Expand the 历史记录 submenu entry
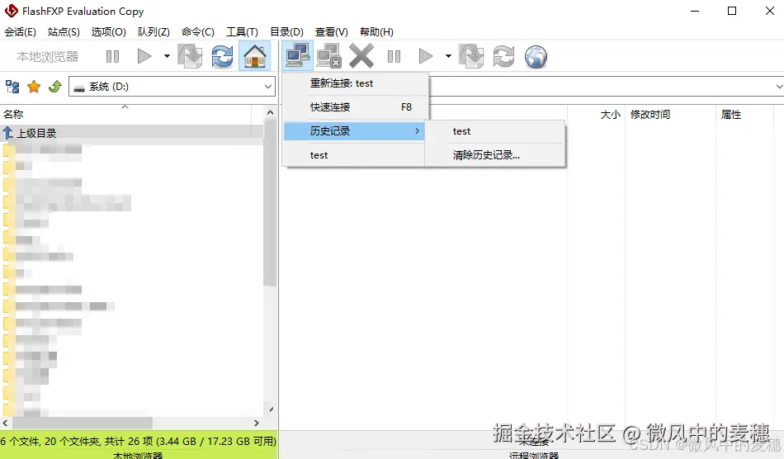The width and height of the screenshot is (784, 459). pyautogui.click(x=355, y=131)
